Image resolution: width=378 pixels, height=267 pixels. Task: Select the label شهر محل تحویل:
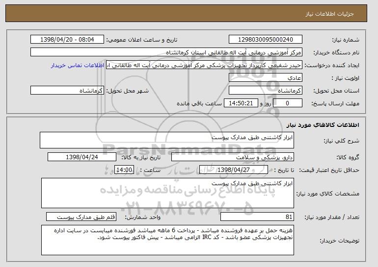coord(128,91)
